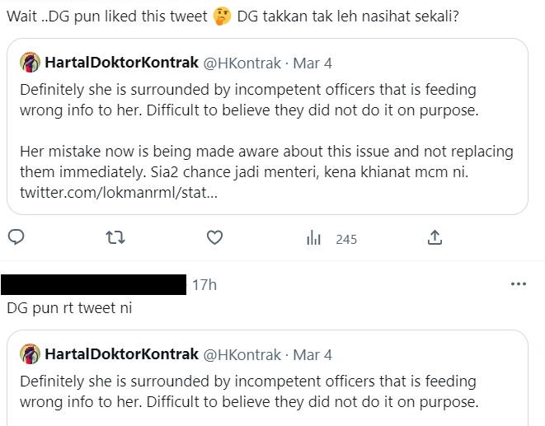This screenshot has width=545, height=426.
Task: Retweet the first tweet using the retweet icon
Action: (115, 238)
